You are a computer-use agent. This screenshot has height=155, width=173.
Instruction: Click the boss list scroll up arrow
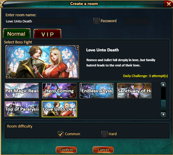[163, 85]
